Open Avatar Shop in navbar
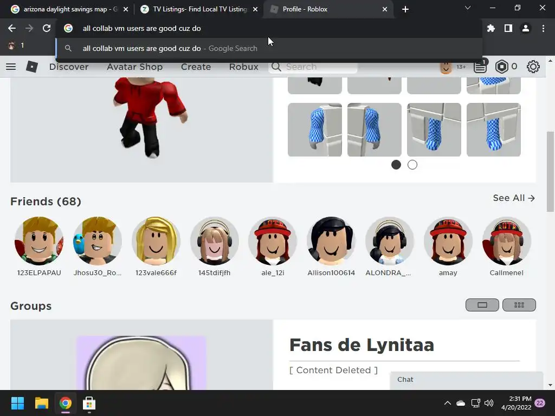The width and height of the screenshot is (555, 416). click(x=134, y=67)
